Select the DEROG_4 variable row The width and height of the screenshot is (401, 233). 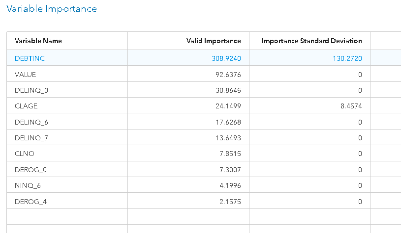[x=29, y=201]
